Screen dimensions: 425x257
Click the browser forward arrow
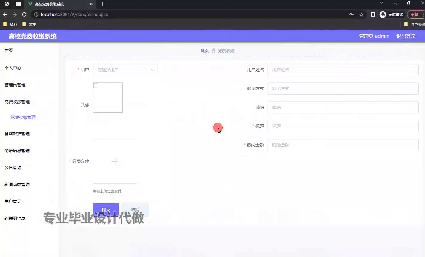pos(15,14)
